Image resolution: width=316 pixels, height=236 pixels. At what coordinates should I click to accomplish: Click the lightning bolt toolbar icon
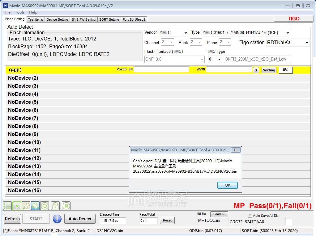coord(17,206)
